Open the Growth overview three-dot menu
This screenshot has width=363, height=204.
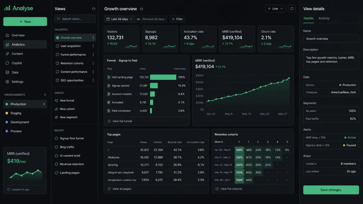pyautogui.click(x=93, y=38)
